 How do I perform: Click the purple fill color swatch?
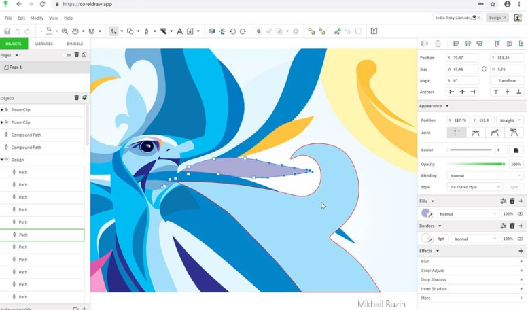(x=425, y=213)
